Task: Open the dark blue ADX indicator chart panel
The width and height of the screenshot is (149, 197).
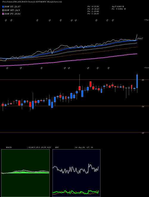Action: [x=76, y=173]
